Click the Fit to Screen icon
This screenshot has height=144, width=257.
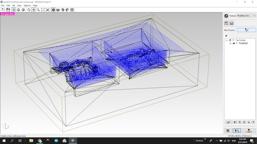click(x=43, y=10)
